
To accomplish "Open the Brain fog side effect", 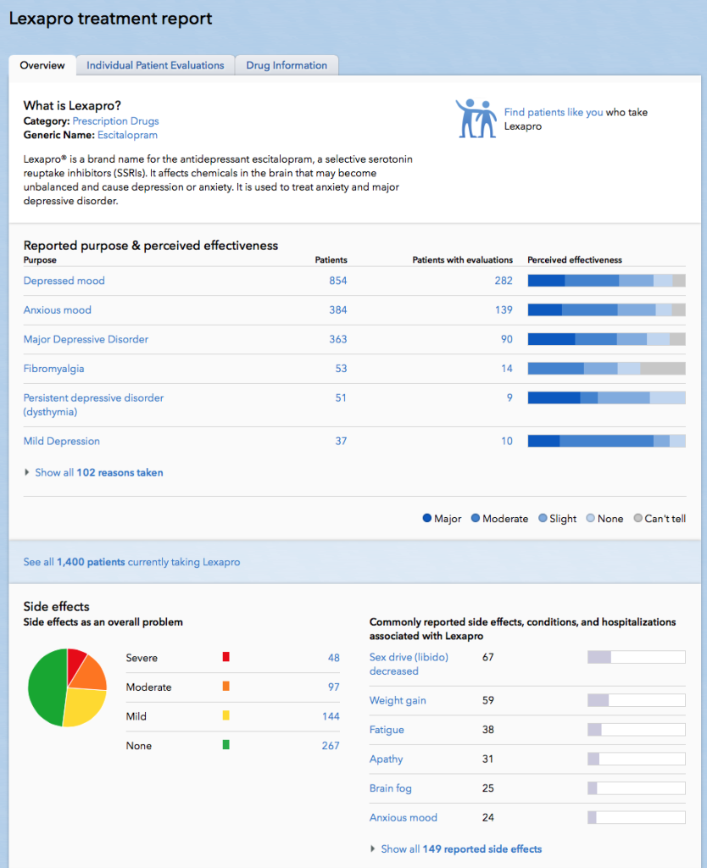I will 390,788.
